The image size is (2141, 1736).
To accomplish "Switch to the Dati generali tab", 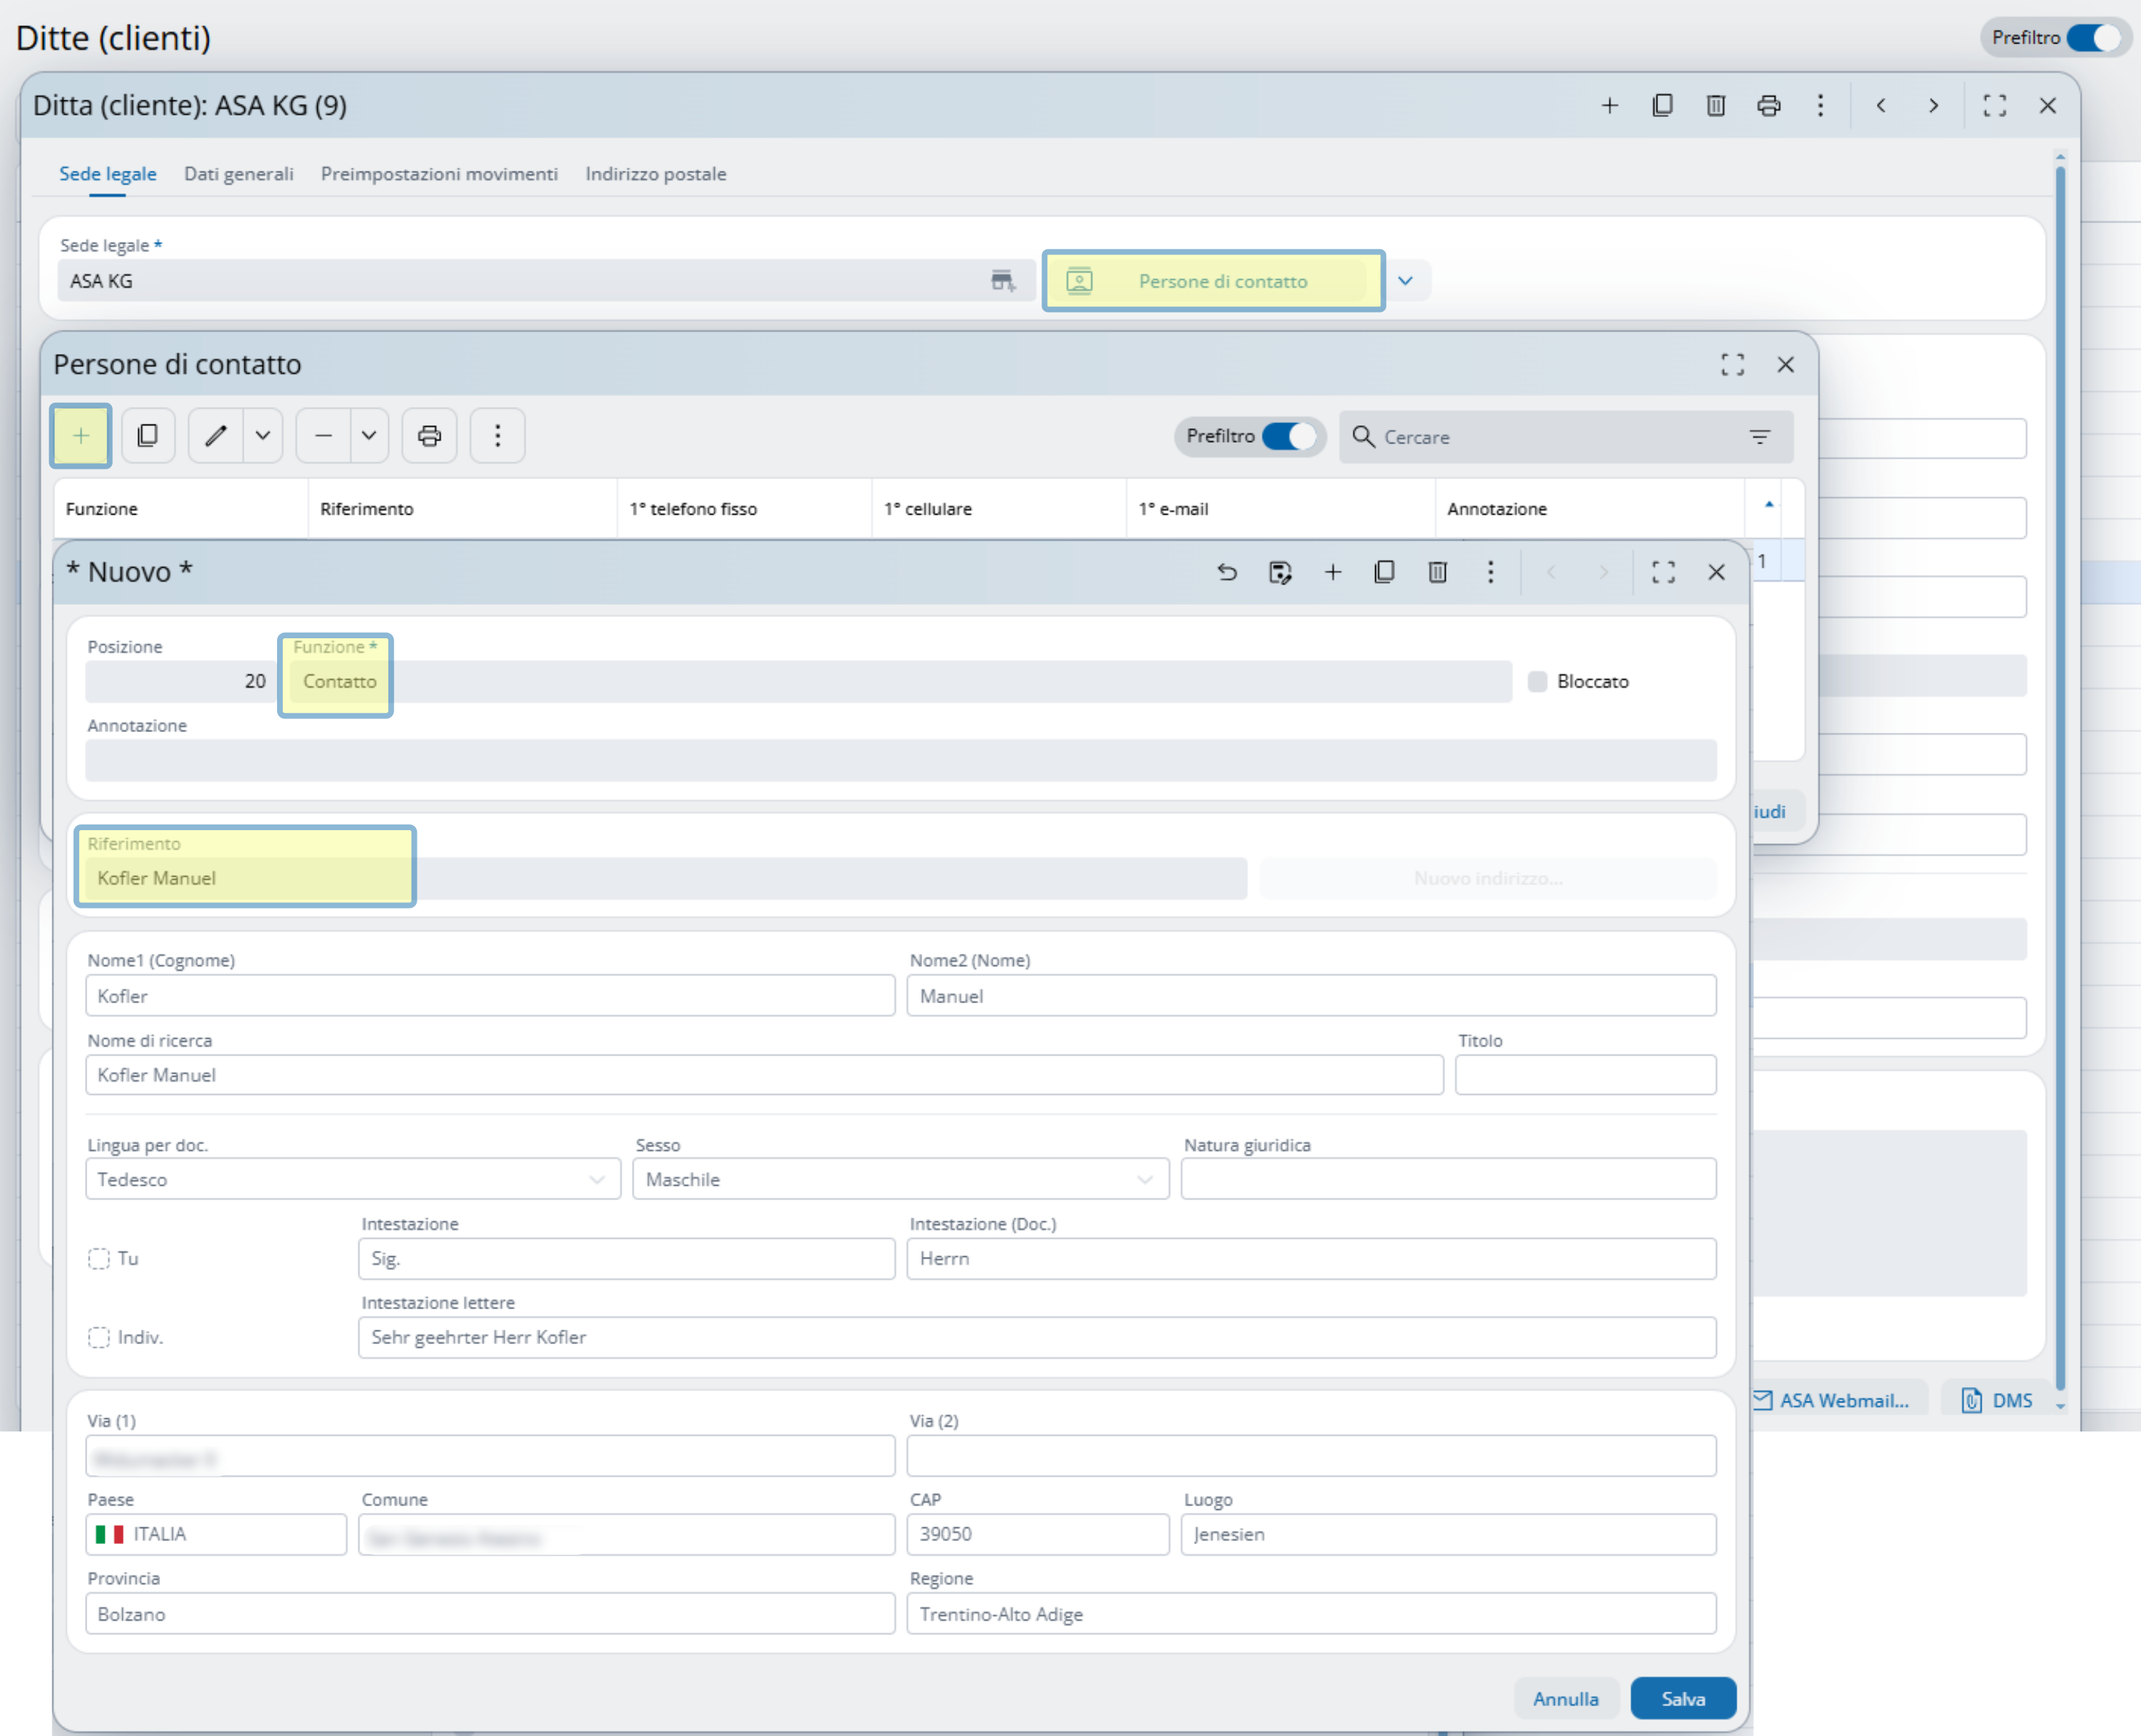I will point(238,174).
